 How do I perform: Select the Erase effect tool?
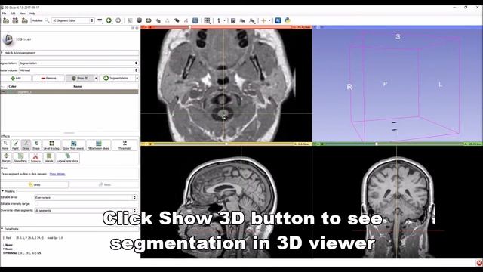pos(36,145)
